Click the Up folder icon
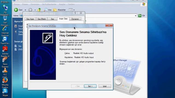The width and height of the screenshot is (175, 98). [x=39, y=10]
